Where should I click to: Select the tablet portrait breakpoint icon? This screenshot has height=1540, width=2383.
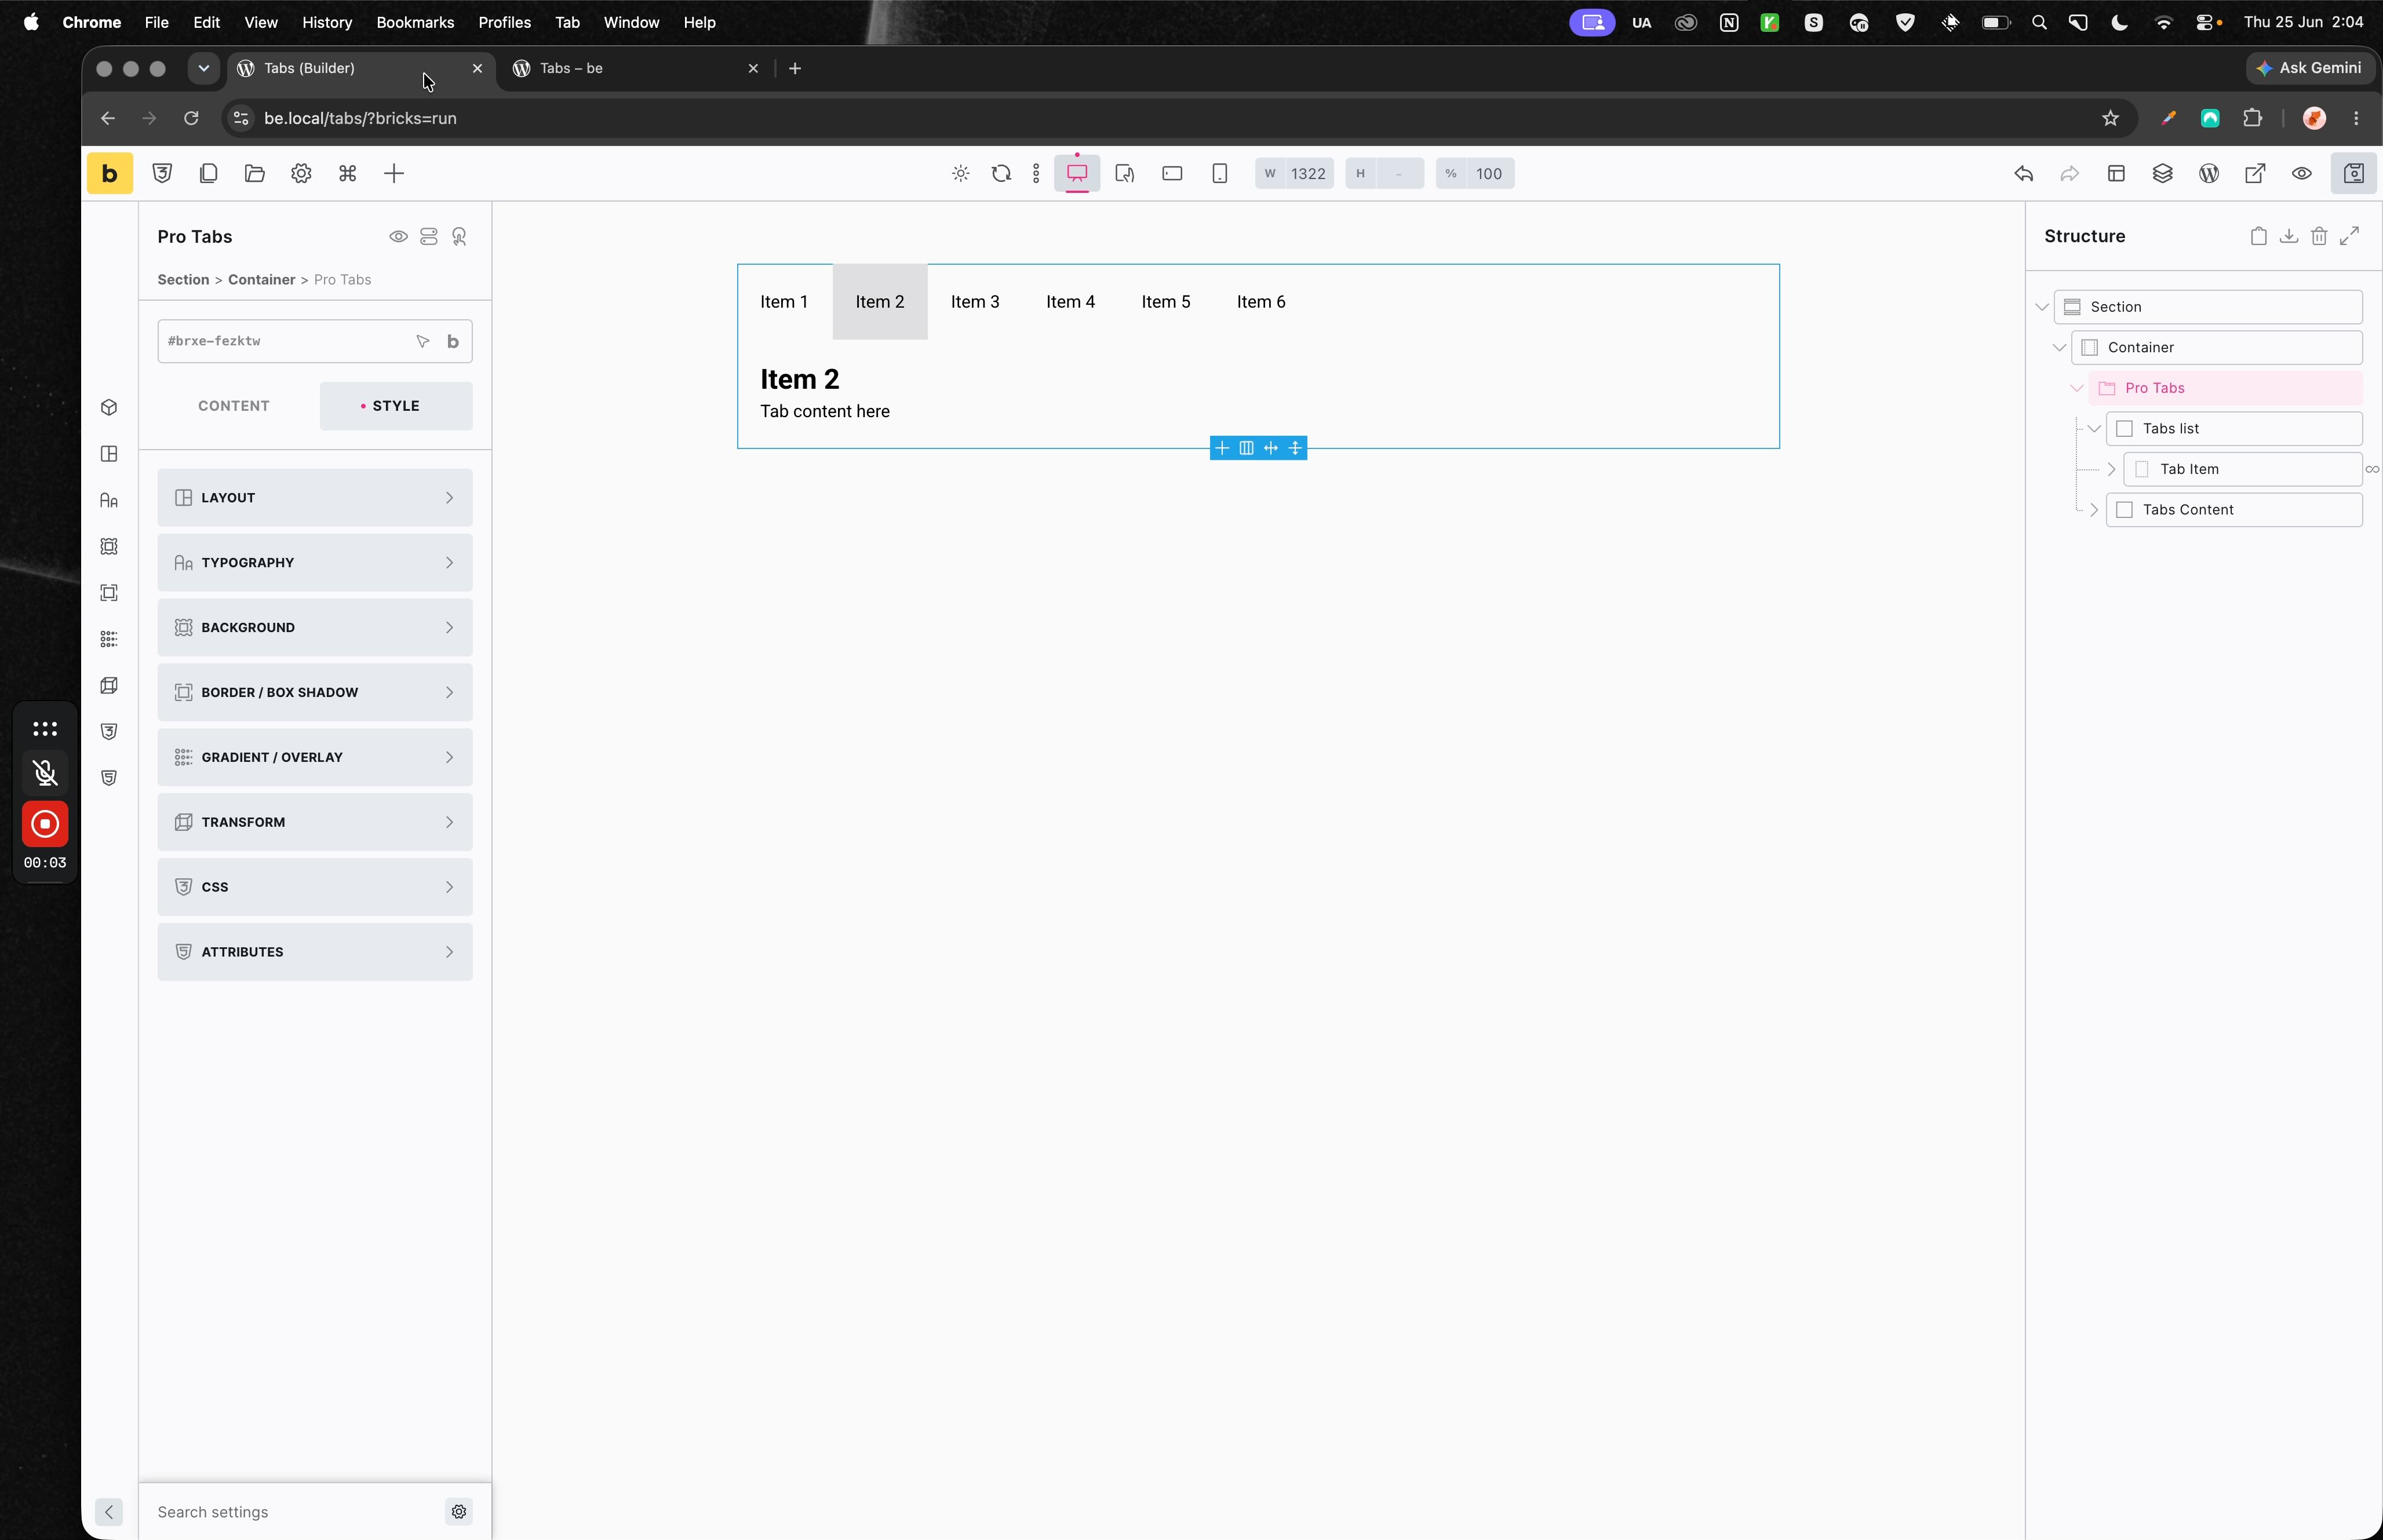[x=1125, y=173]
